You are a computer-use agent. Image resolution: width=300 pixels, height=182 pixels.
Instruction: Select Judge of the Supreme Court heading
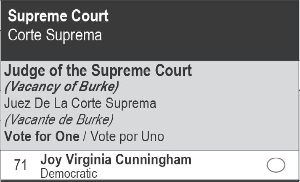[98, 71]
